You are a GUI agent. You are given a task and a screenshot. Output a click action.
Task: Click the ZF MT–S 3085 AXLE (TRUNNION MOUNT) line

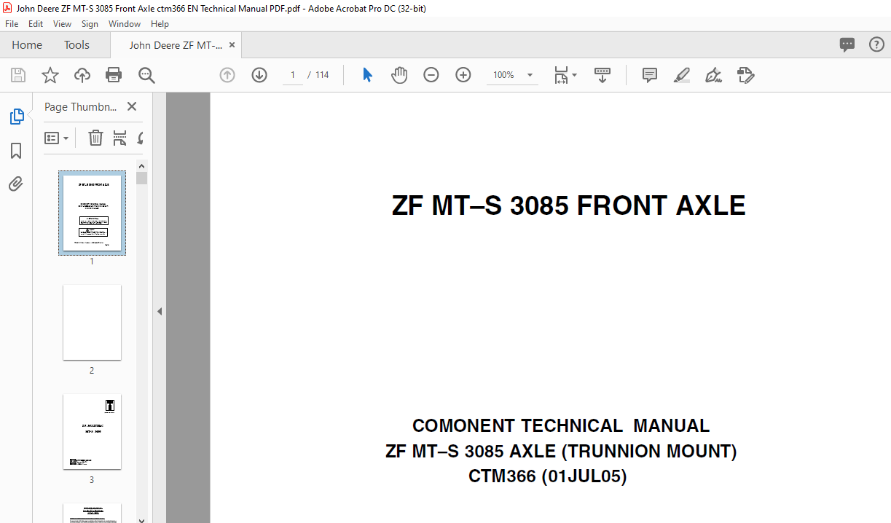[x=561, y=451]
